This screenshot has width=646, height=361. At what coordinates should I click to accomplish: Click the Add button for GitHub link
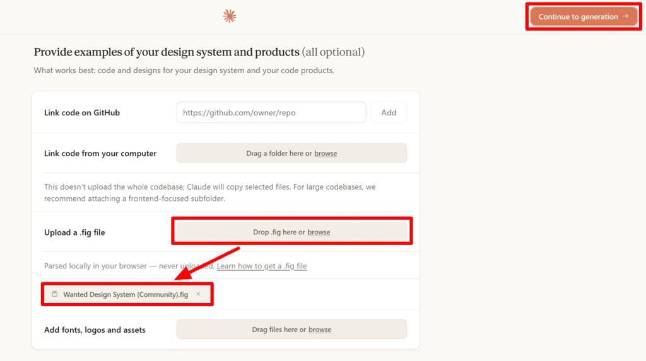coord(389,112)
